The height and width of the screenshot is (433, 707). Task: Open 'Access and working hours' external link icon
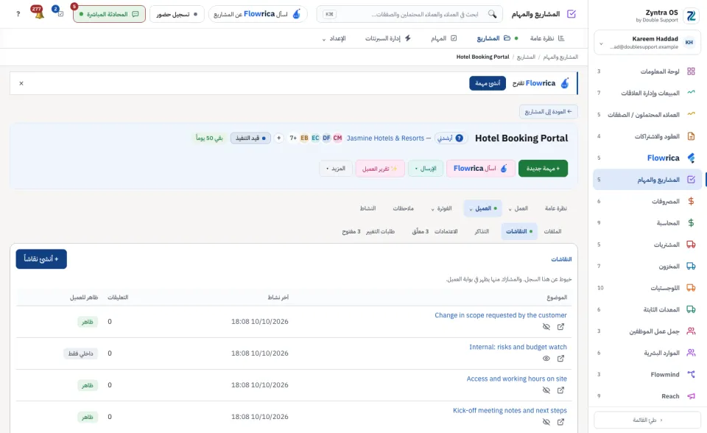point(560,390)
